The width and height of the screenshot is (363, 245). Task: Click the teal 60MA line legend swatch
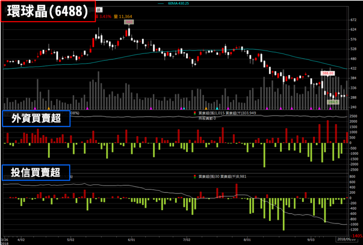pyautogui.click(x=162, y=4)
